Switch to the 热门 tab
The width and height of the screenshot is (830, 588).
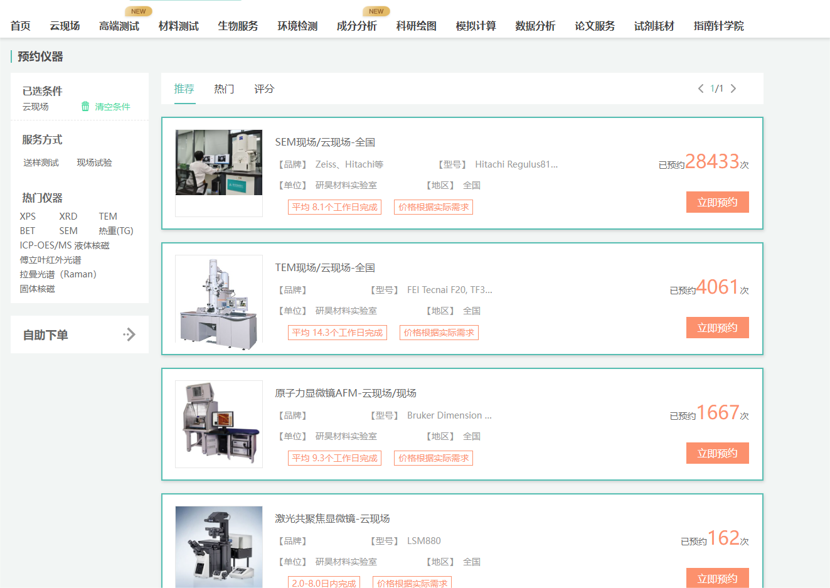pyautogui.click(x=223, y=88)
